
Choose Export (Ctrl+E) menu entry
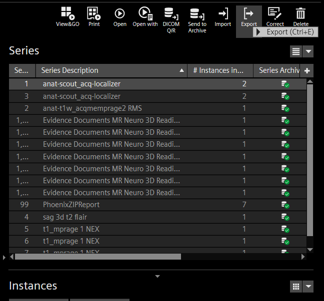pyautogui.click(x=285, y=32)
